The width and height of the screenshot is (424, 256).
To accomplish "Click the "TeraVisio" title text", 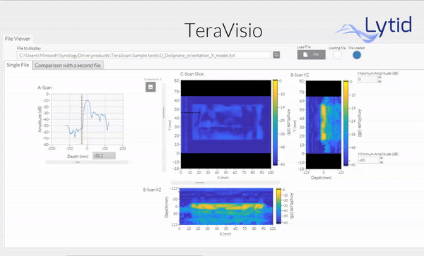I will click(x=223, y=30).
